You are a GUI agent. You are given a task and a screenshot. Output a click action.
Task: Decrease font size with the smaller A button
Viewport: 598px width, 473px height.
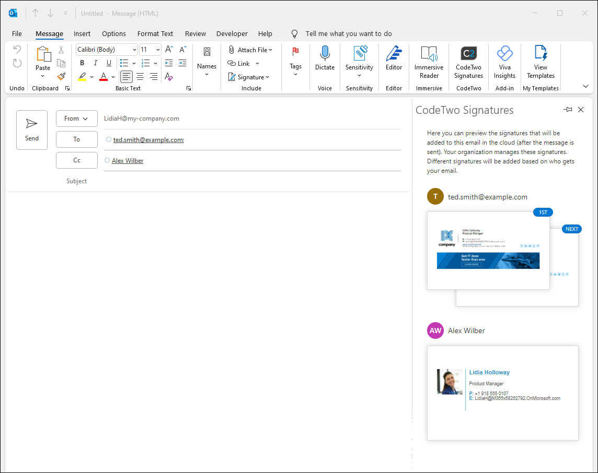[x=182, y=49]
